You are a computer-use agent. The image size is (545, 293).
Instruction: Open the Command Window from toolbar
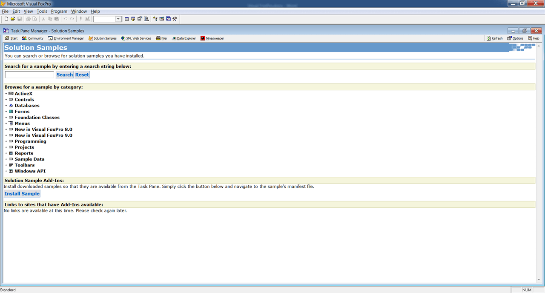127,19
